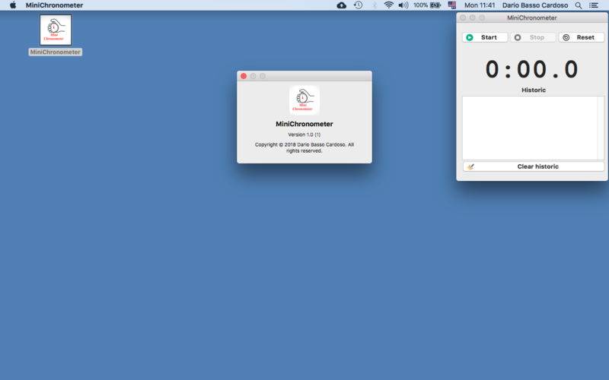
Task: Click inside the empty Historic list
Action: (x=530, y=128)
